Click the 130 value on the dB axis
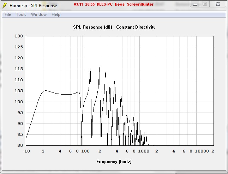This screenshot has width=228, height=174. point(19,36)
